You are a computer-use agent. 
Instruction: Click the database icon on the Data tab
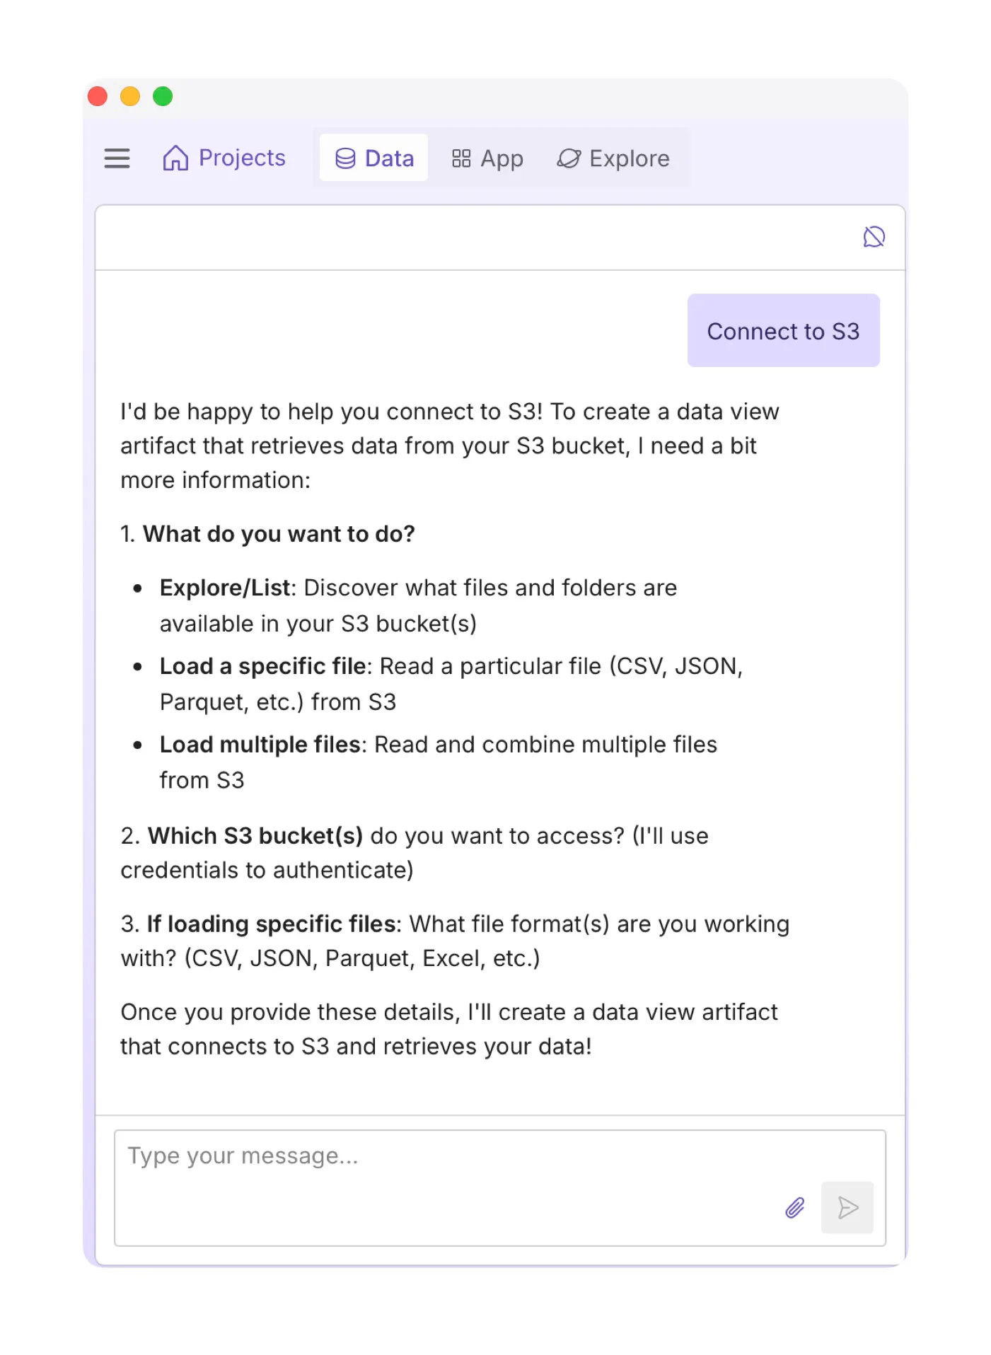click(x=345, y=158)
